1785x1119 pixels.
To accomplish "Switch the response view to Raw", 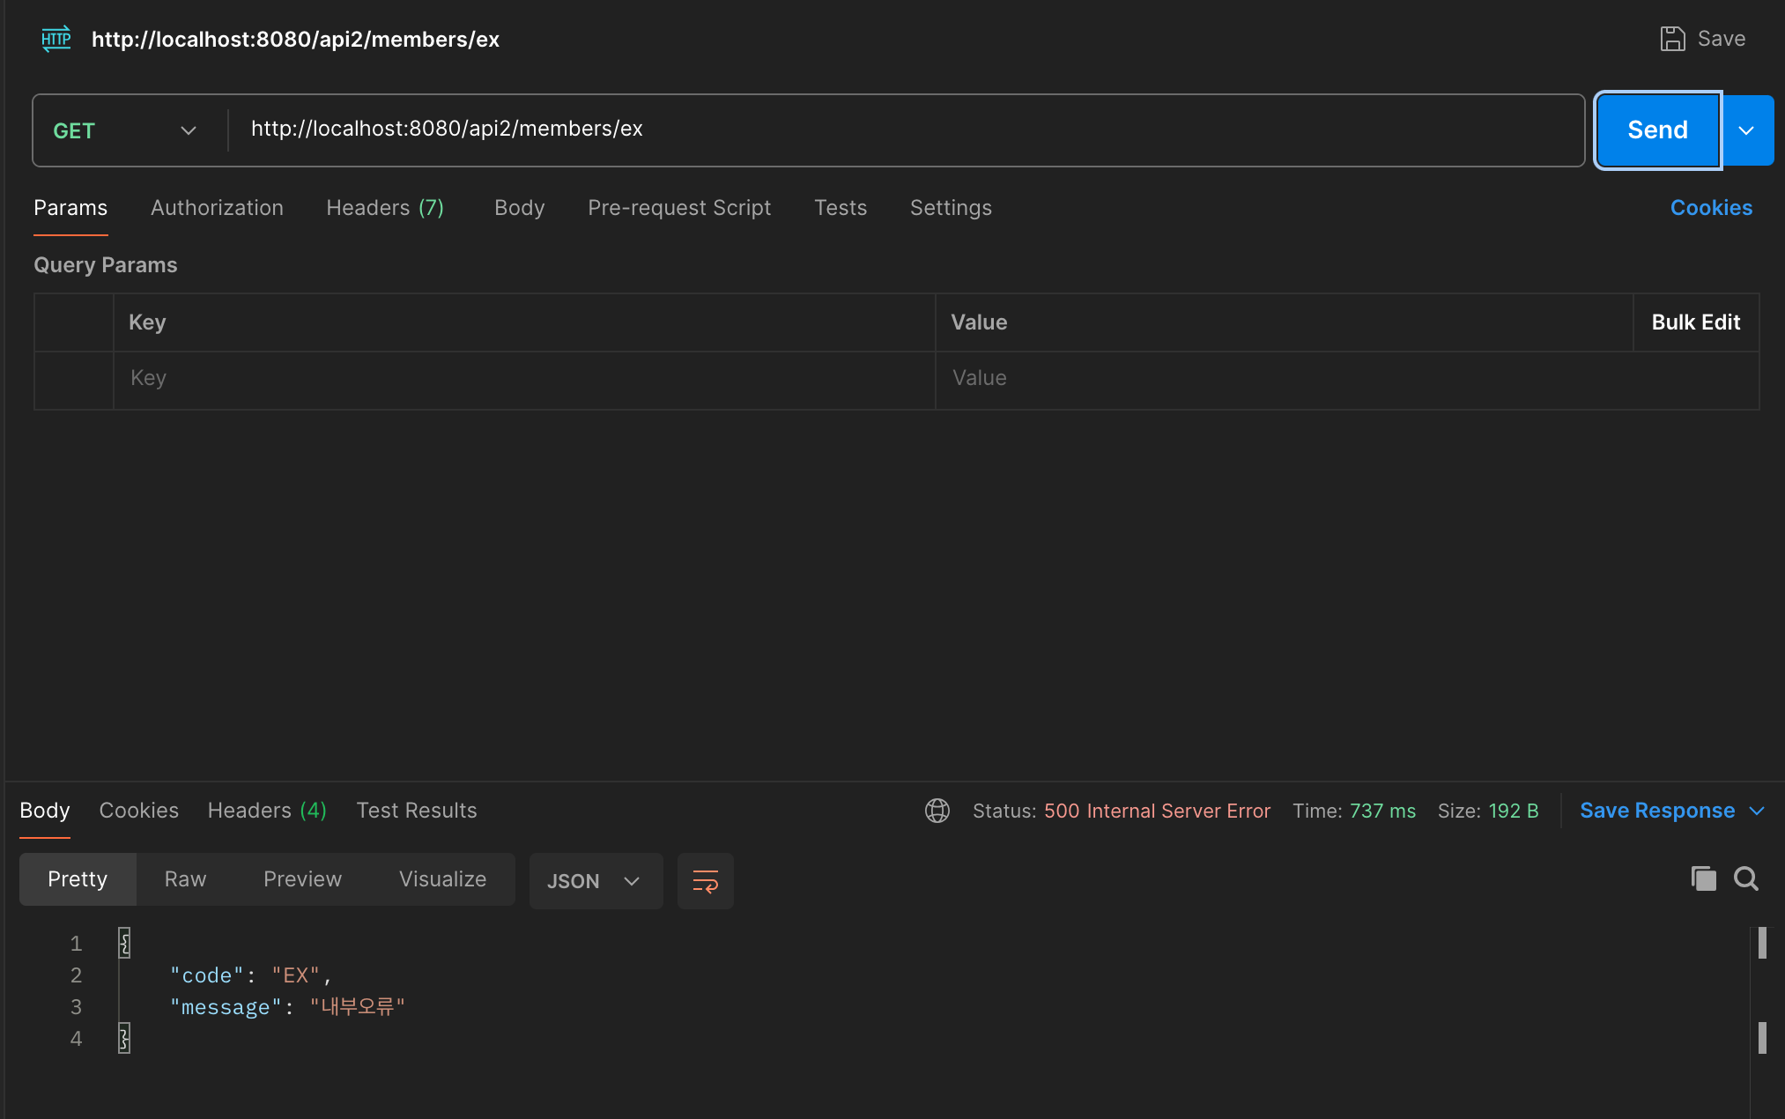I will (x=185, y=879).
